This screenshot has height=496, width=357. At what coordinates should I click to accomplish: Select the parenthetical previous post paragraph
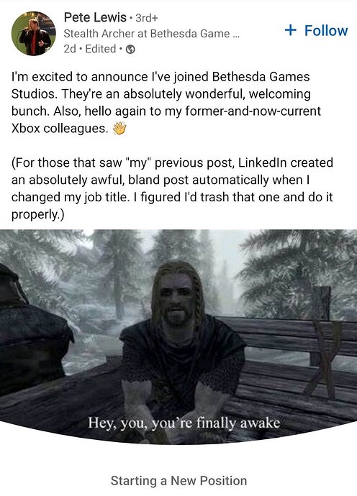coord(172,188)
